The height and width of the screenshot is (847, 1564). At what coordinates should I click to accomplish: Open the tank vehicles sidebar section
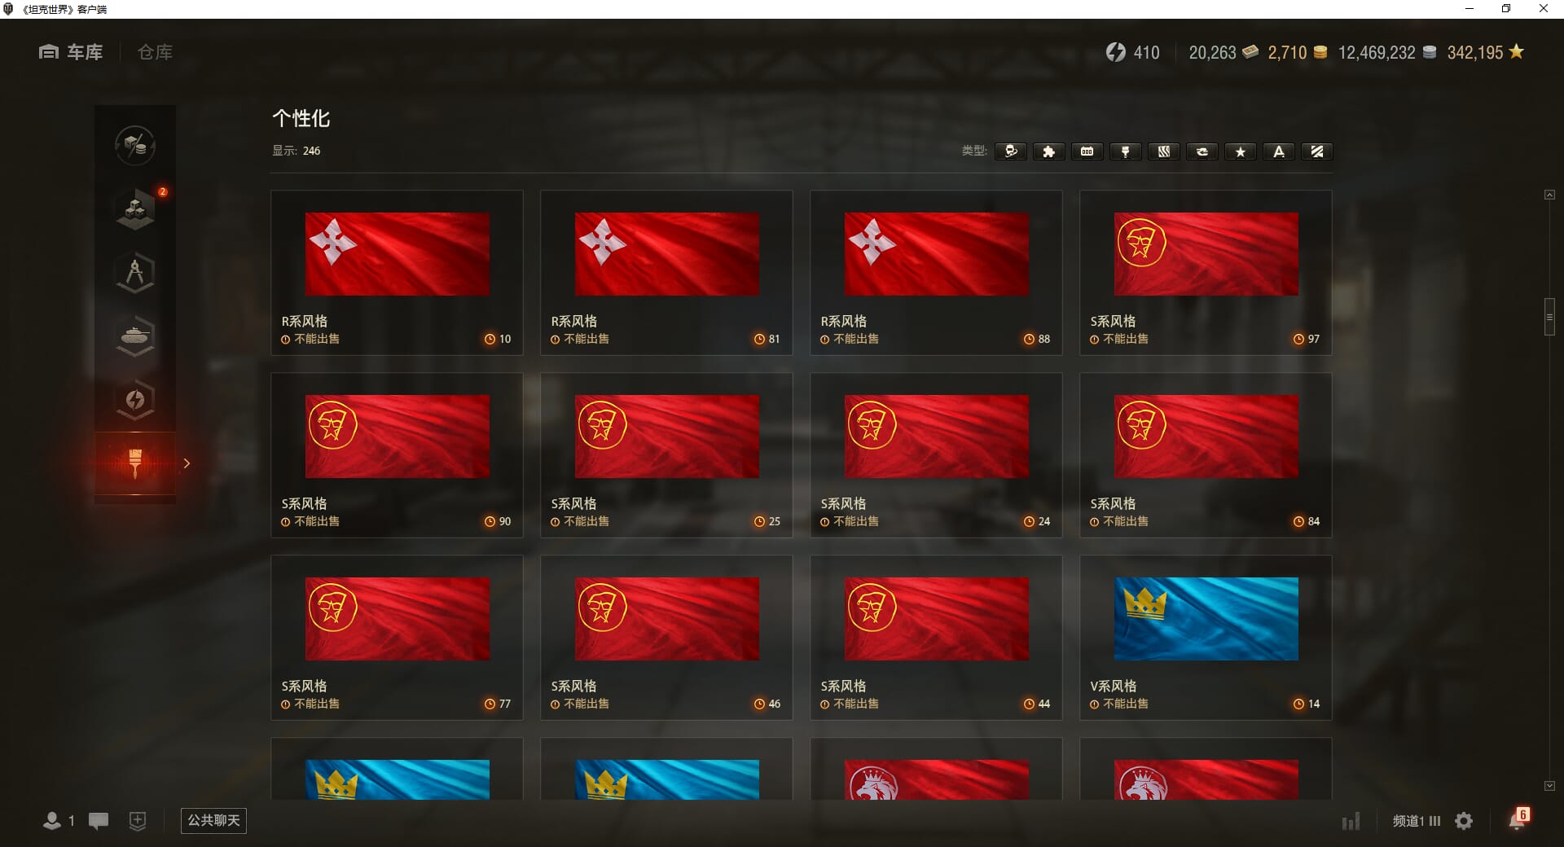pyautogui.click(x=135, y=336)
